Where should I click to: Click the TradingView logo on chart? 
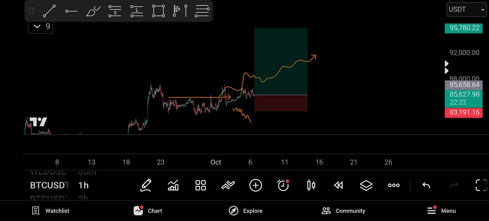pos(38,122)
